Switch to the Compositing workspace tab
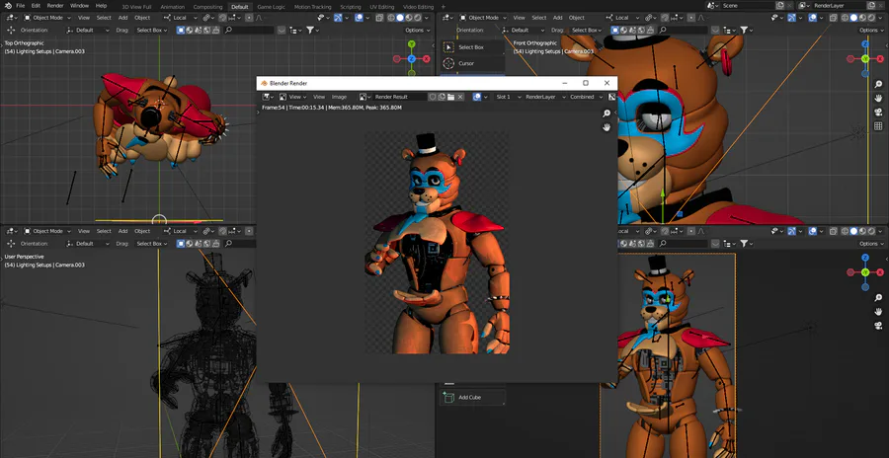Image resolution: width=889 pixels, height=458 pixels. click(207, 7)
